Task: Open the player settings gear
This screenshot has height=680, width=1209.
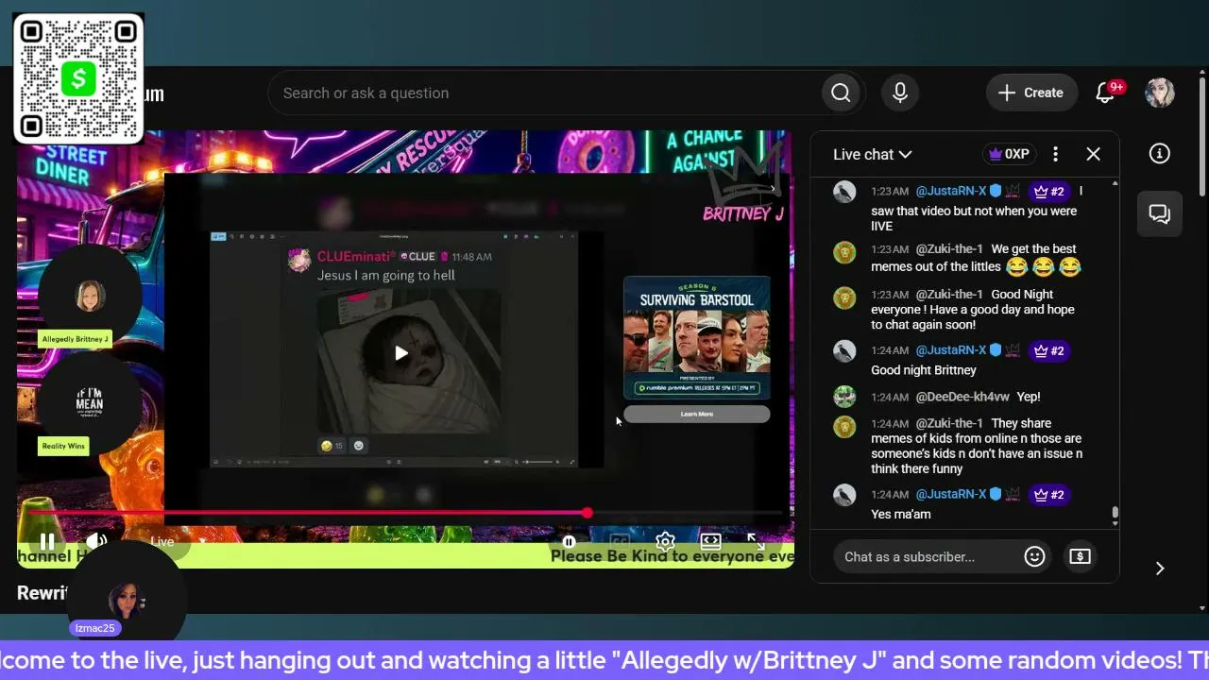Action: pyautogui.click(x=665, y=541)
